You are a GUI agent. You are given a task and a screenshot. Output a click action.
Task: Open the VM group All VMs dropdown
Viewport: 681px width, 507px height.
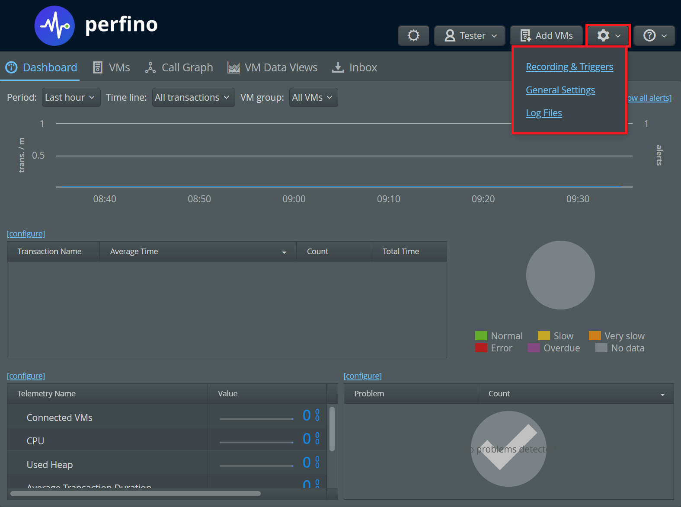[313, 97]
